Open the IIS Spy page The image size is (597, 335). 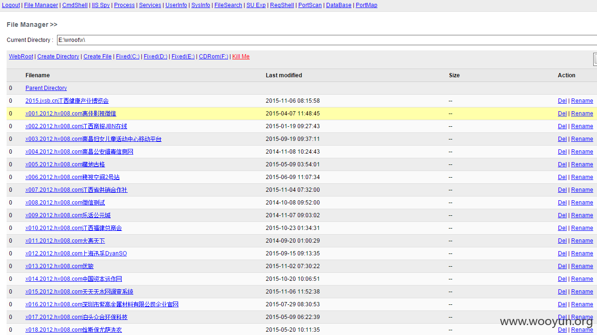(x=101, y=5)
